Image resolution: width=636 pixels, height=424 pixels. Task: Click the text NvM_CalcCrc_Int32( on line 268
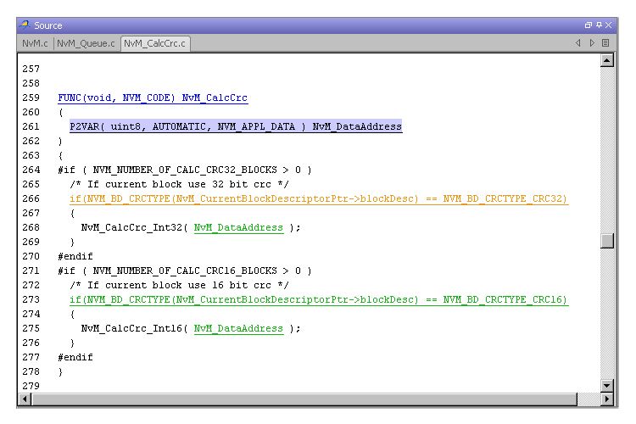point(135,227)
